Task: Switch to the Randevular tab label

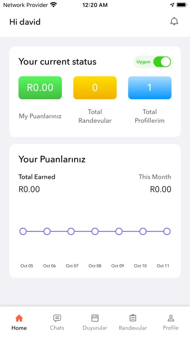Action: 133,328
